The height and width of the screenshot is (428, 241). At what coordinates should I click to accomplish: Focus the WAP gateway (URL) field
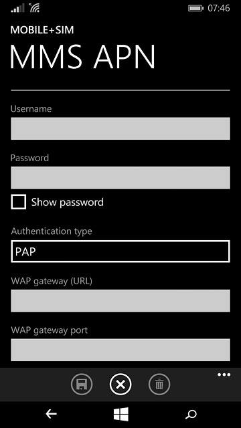120,301
